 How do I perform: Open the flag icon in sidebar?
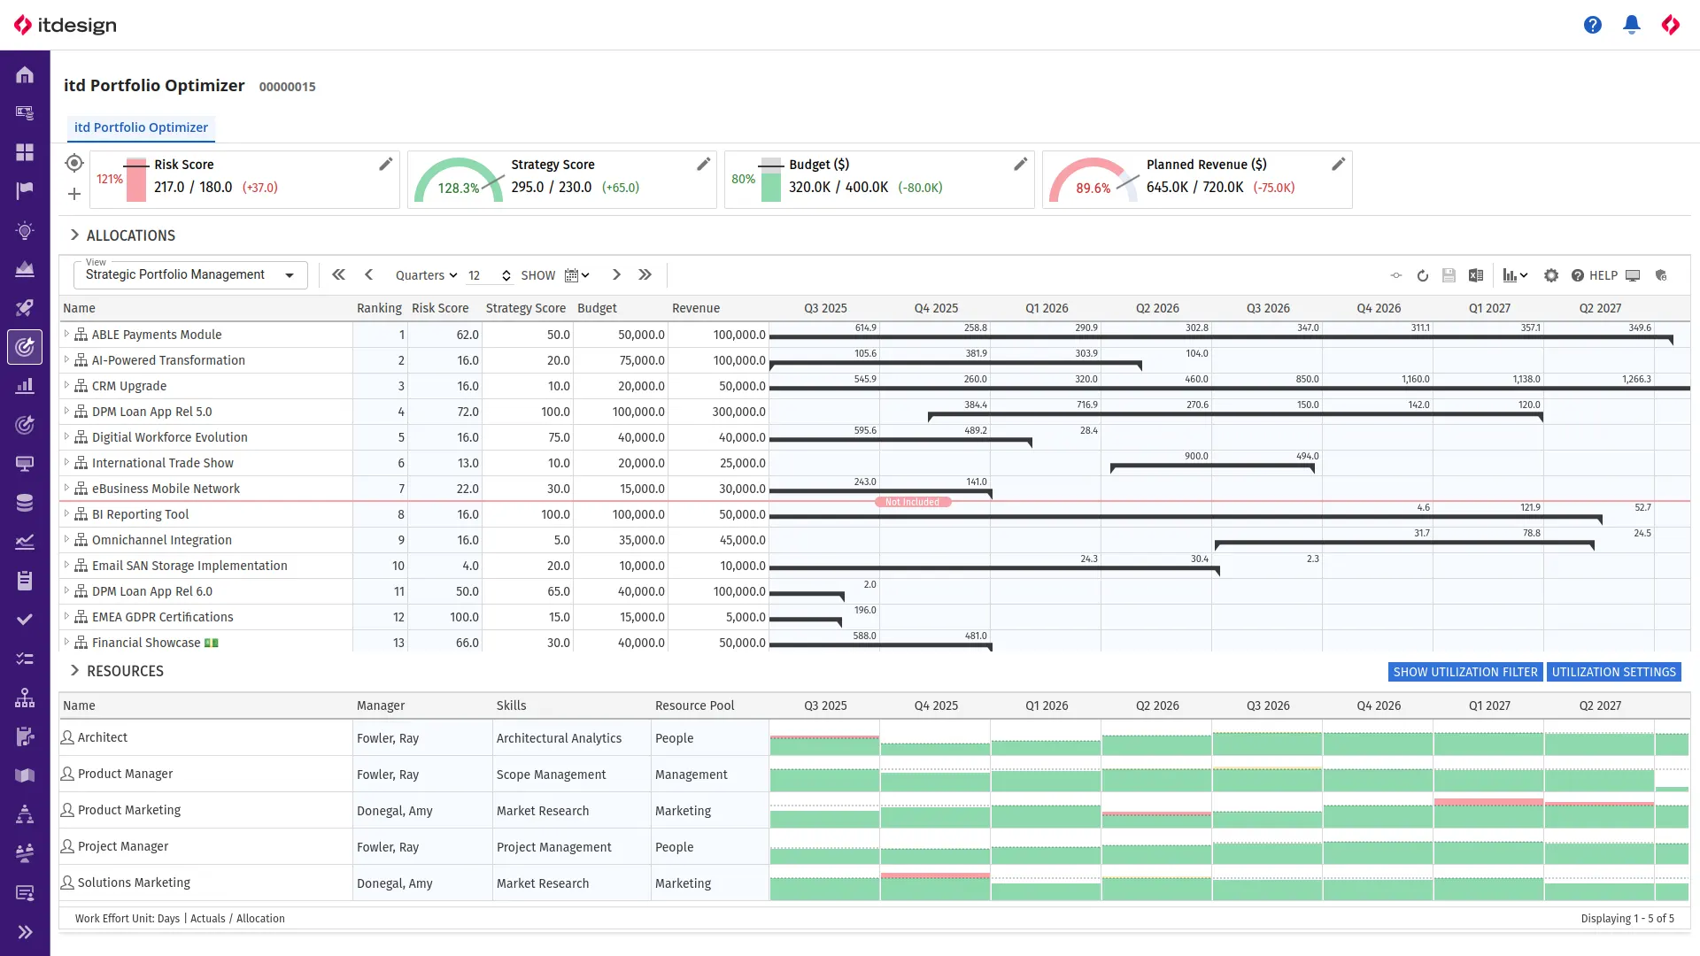[x=25, y=190]
